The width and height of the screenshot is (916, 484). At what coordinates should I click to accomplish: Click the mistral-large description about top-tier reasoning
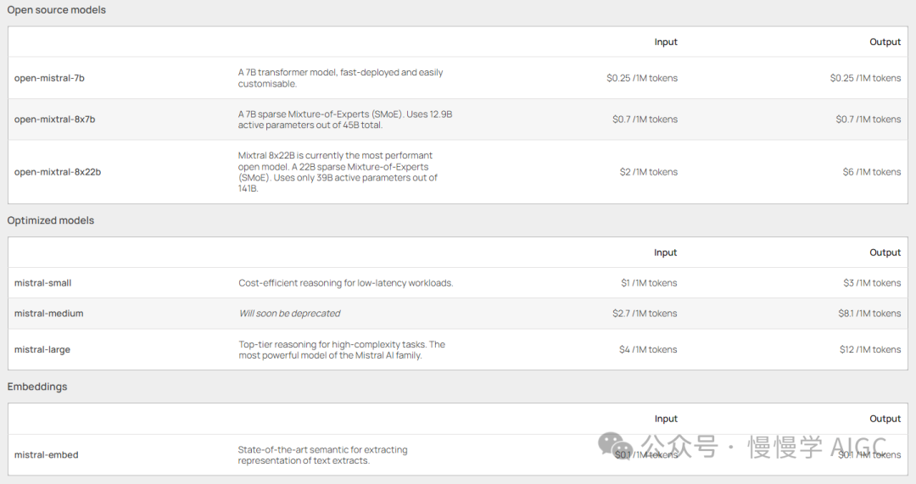pos(341,350)
